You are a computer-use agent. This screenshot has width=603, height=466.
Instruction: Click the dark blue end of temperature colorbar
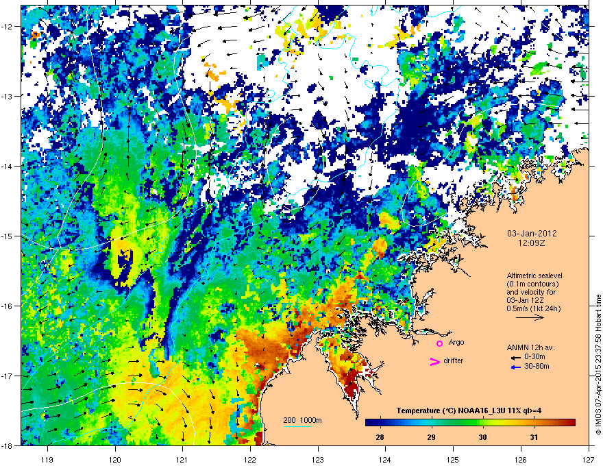tap(371, 423)
